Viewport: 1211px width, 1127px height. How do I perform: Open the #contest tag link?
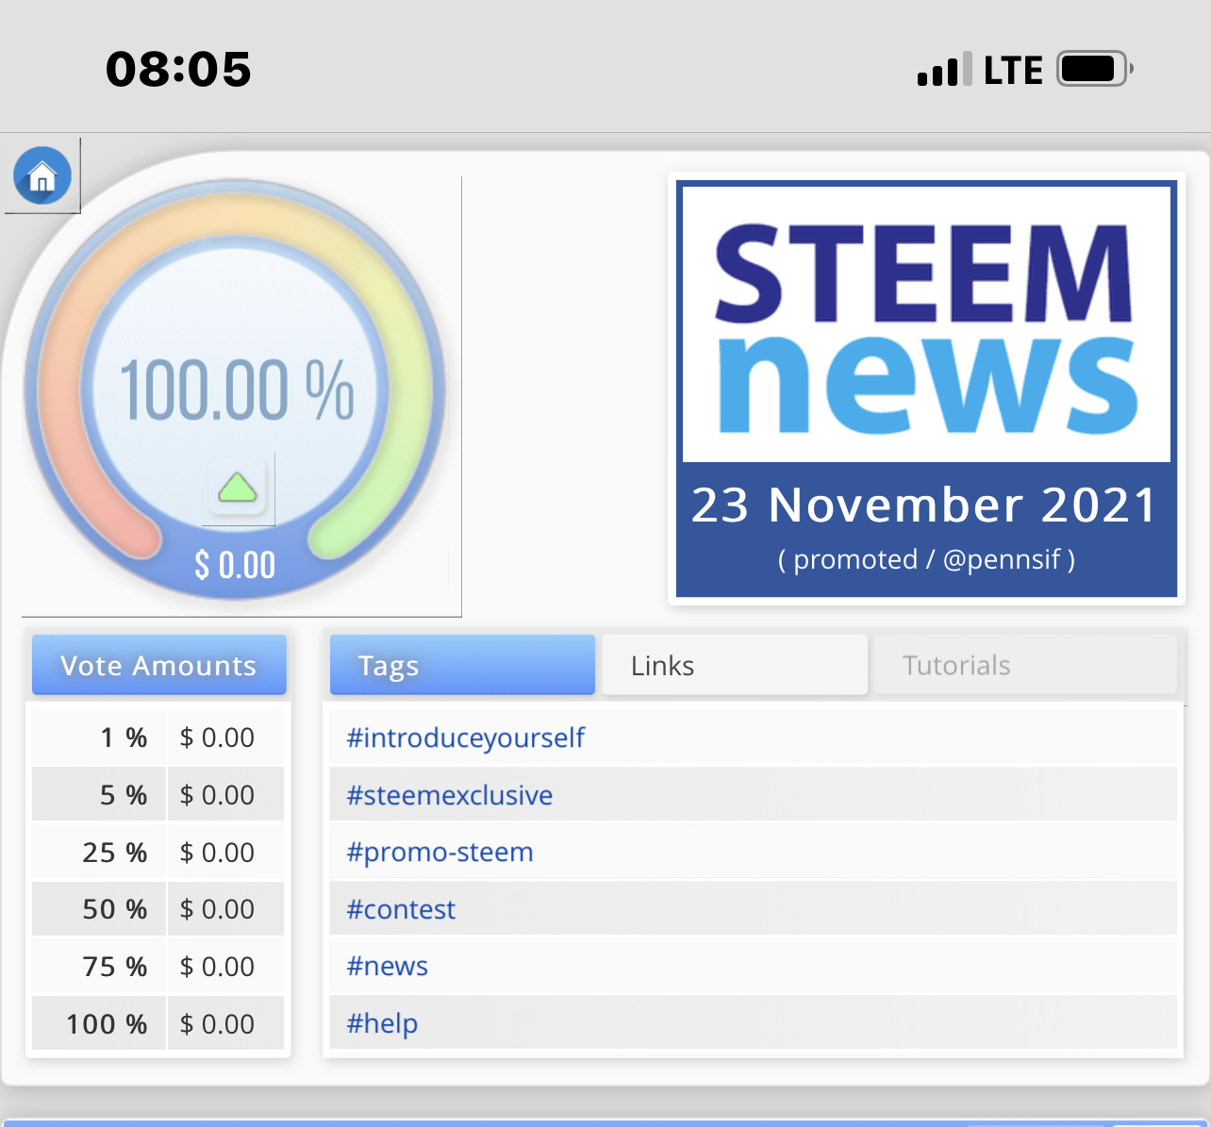click(x=401, y=909)
